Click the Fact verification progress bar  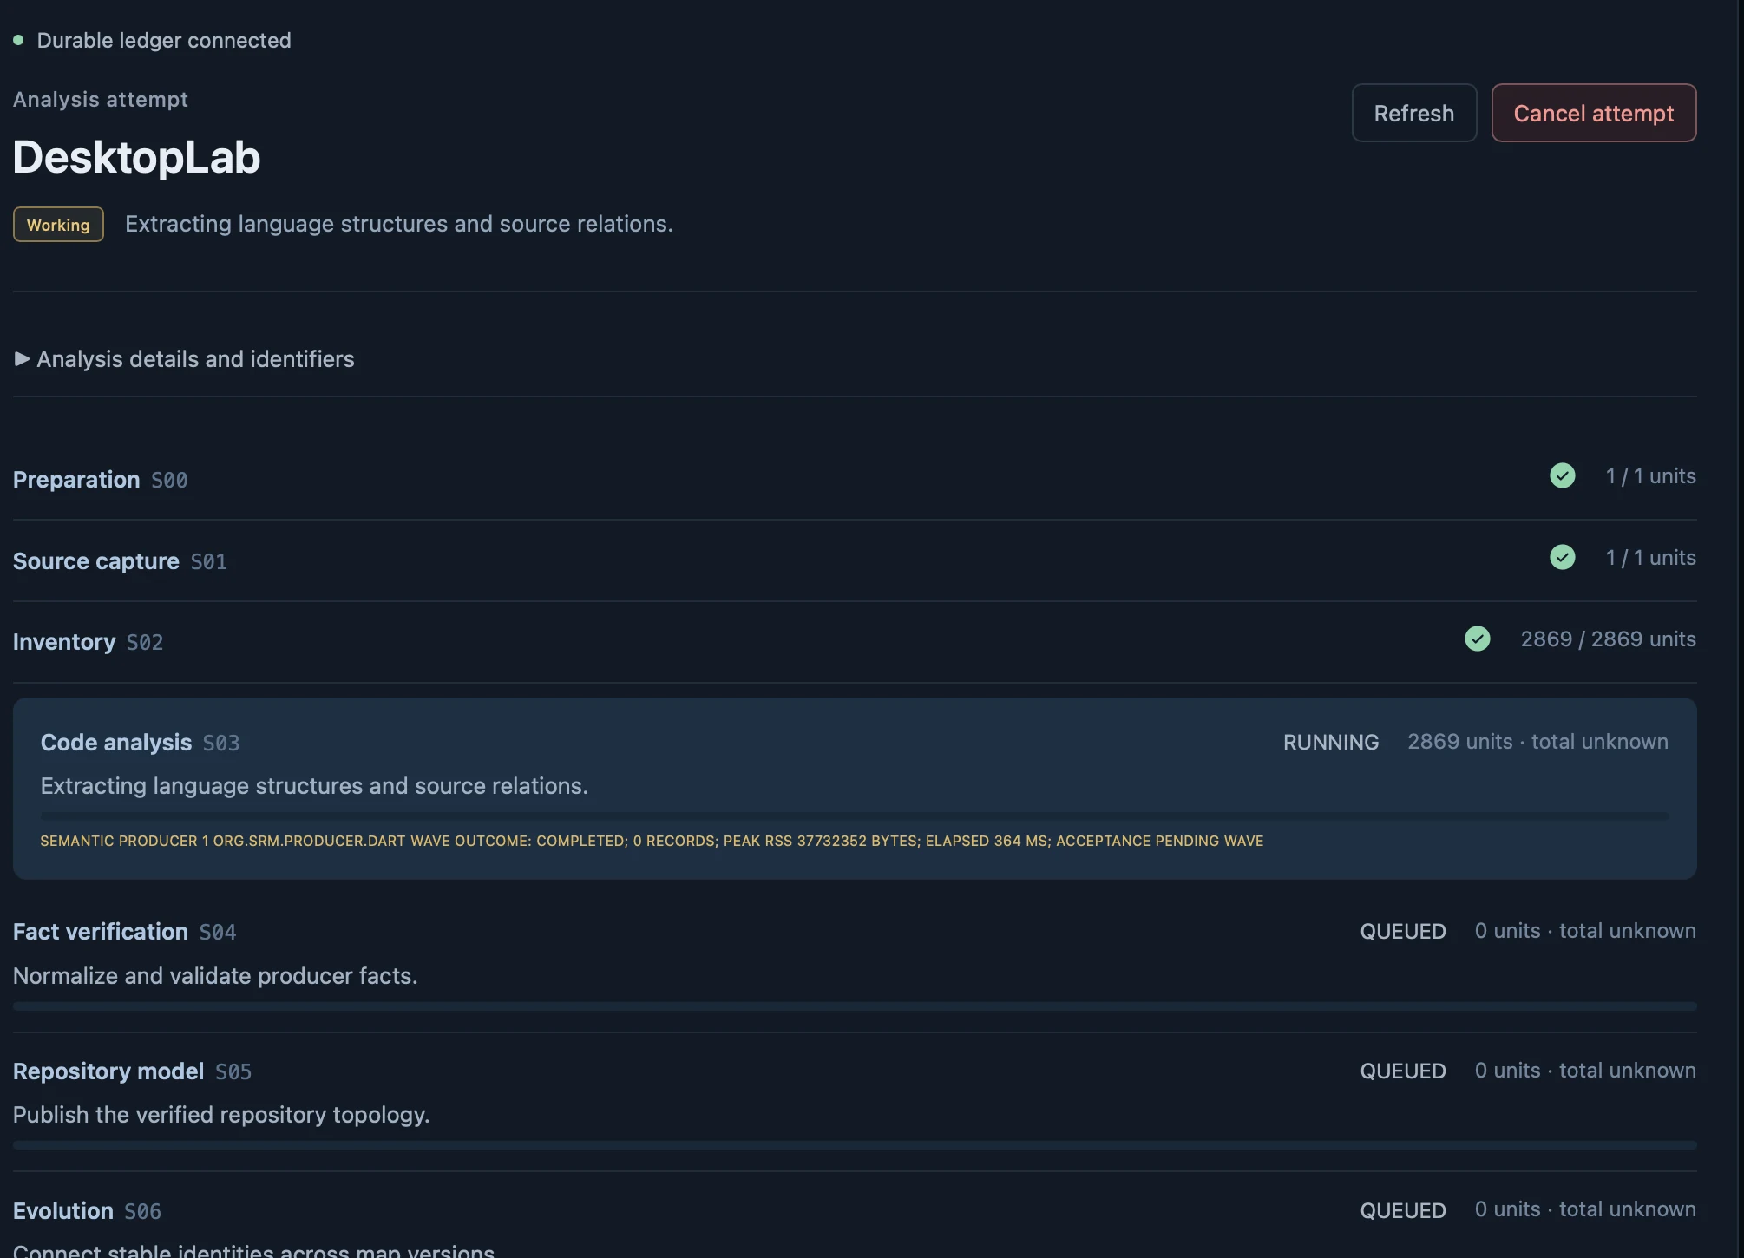tap(854, 1006)
